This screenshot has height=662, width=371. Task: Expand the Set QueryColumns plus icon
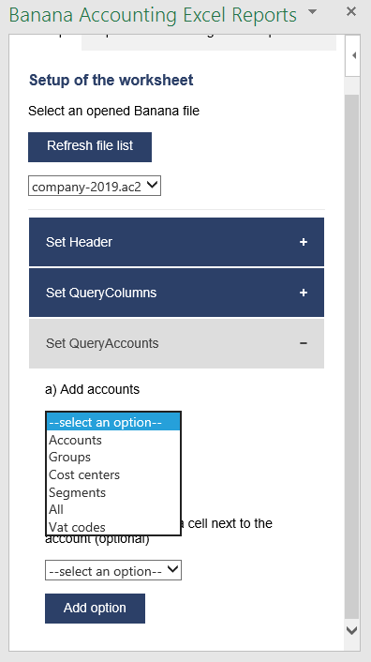point(304,293)
